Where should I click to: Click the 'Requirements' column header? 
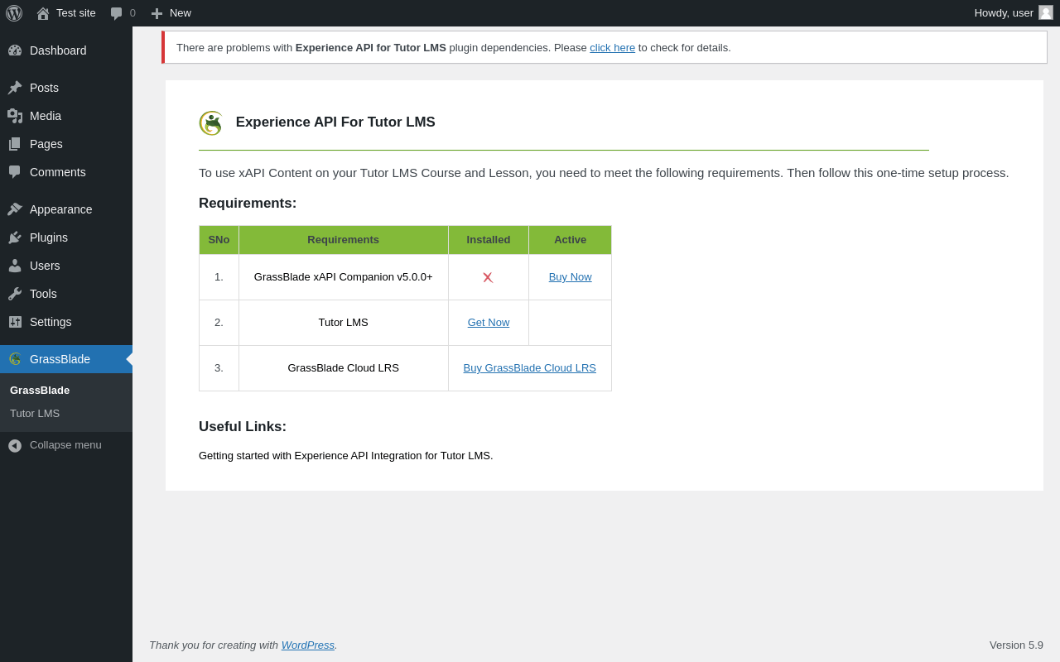click(344, 240)
